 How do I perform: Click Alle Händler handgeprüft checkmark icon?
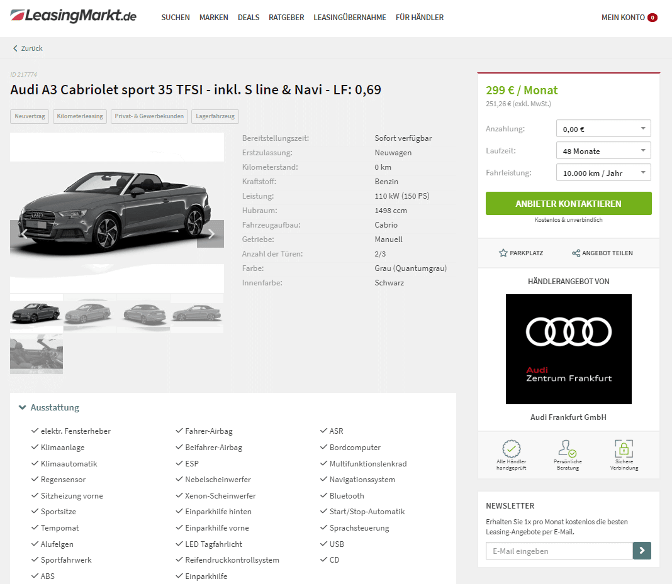(512, 449)
